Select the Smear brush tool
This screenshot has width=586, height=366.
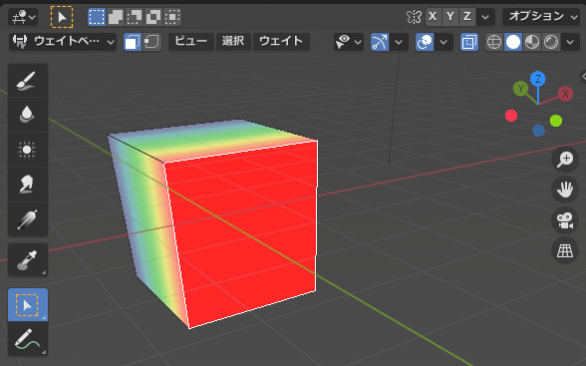pyautogui.click(x=28, y=184)
